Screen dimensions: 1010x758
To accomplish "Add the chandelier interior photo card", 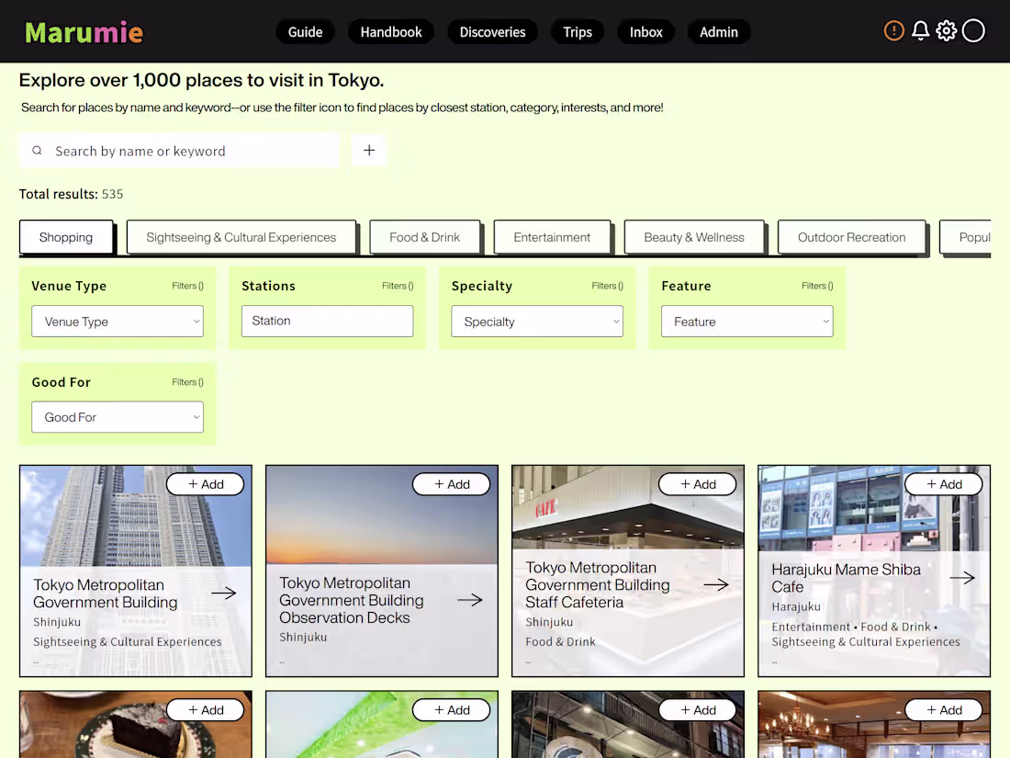I will point(944,709).
